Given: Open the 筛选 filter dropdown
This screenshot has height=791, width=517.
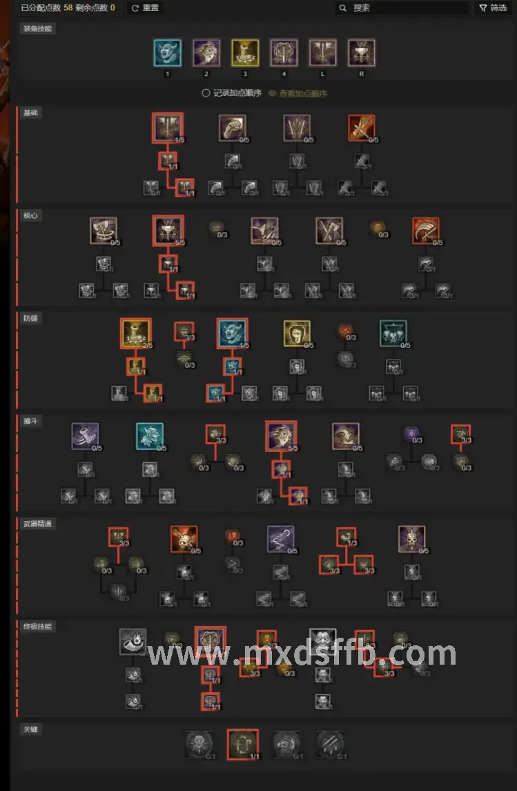Looking at the screenshot, I should 493,8.
